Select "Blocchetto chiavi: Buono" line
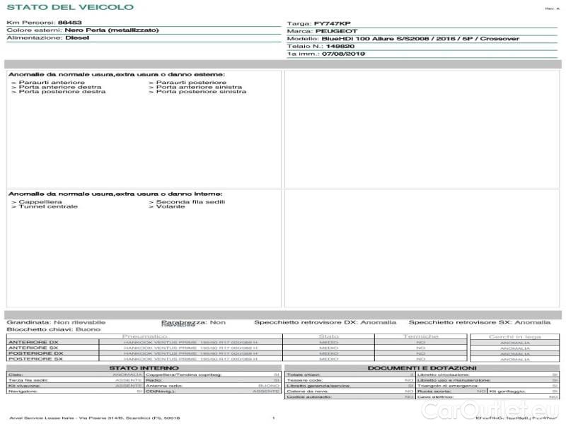Screen dimensions: 566x424 [x=54, y=329]
